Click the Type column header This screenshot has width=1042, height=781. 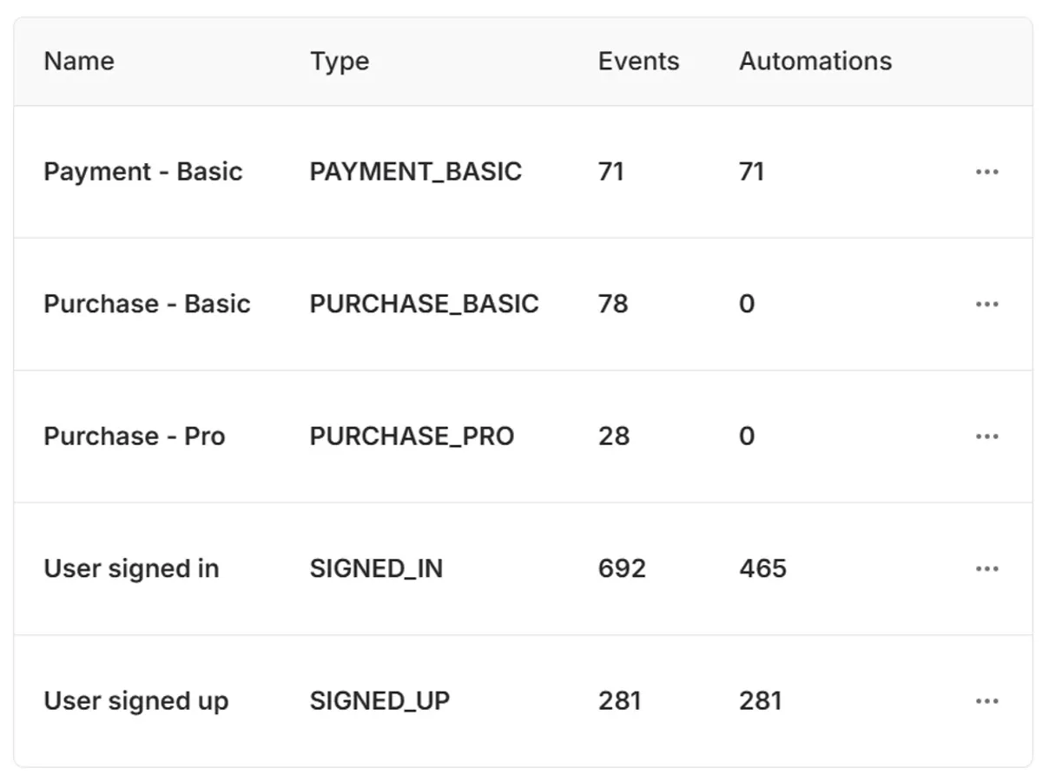pyautogui.click(x=340, y=62)
